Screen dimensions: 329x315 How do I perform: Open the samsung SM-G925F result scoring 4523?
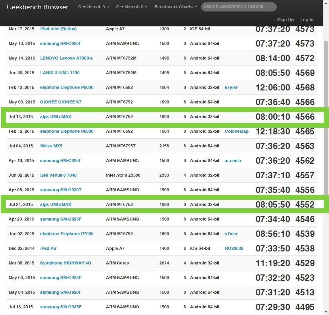(x=60, y=278)
